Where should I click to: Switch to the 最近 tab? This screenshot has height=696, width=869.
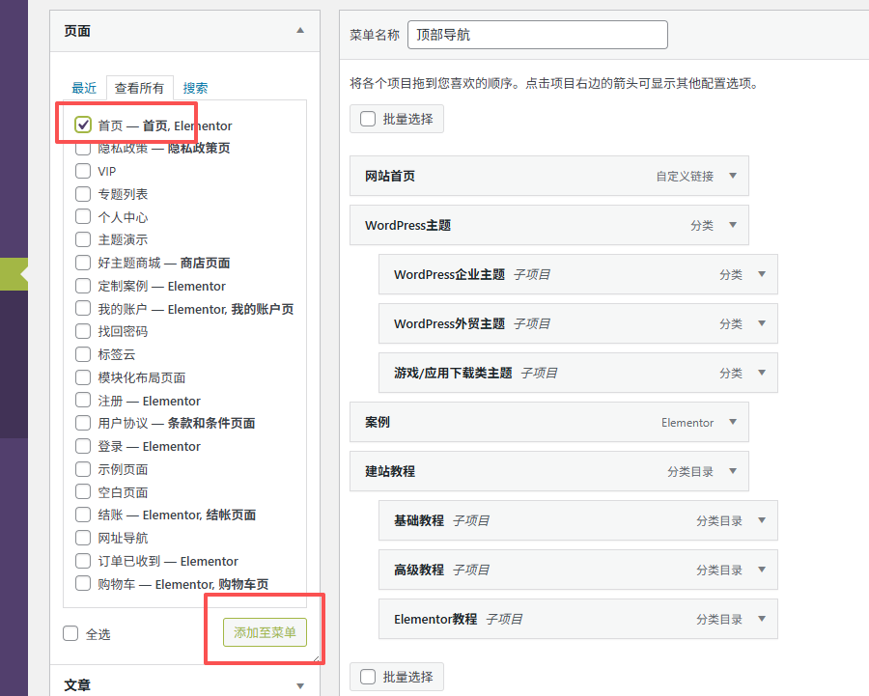(84, 88)
